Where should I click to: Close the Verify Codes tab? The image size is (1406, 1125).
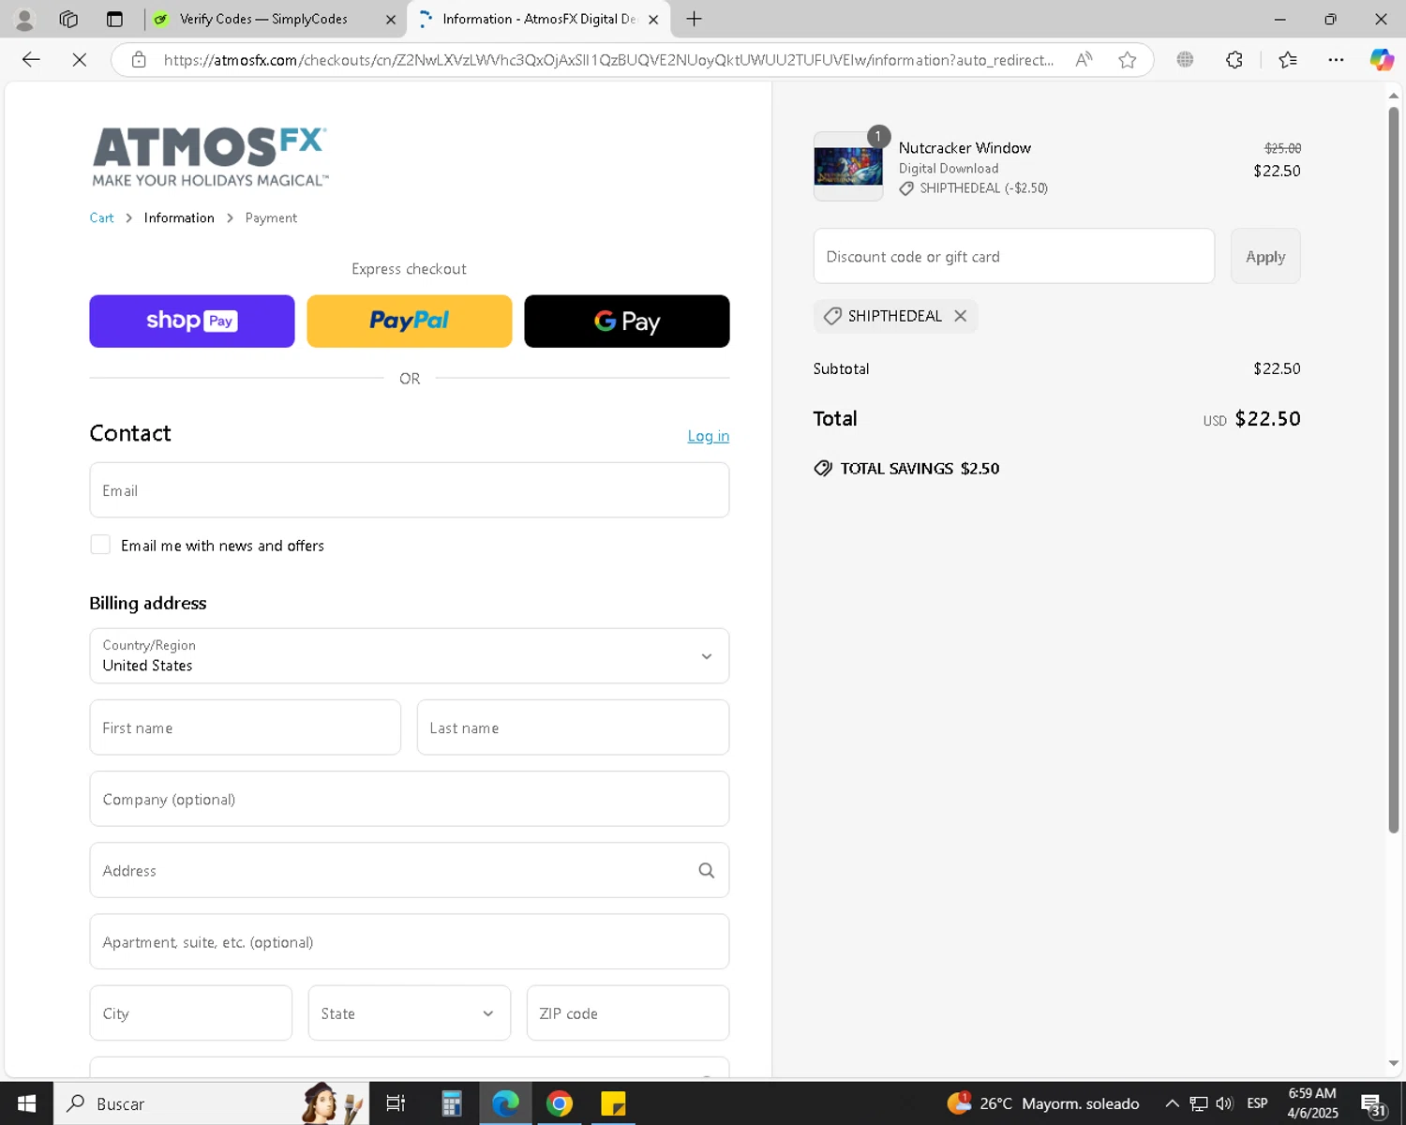(391, 19)
